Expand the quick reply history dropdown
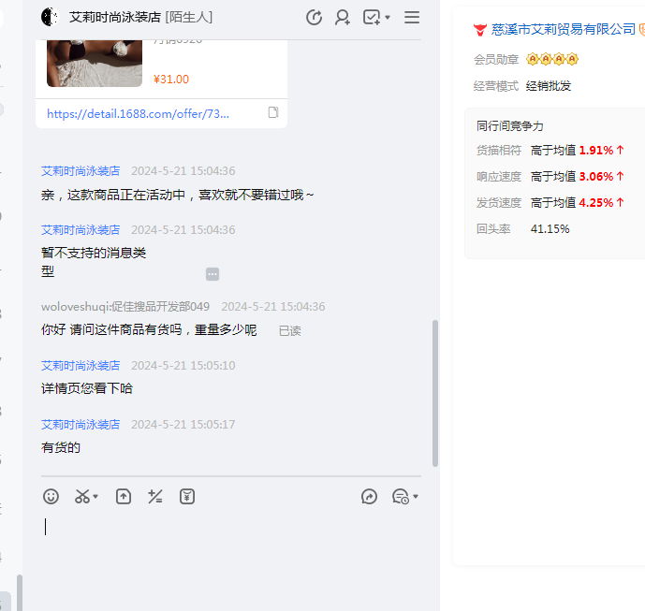Viewport: 645px width, 611px height. [x=416, y=497]
